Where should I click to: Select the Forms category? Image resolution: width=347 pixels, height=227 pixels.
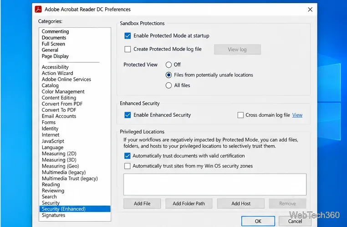coord(49,123)
